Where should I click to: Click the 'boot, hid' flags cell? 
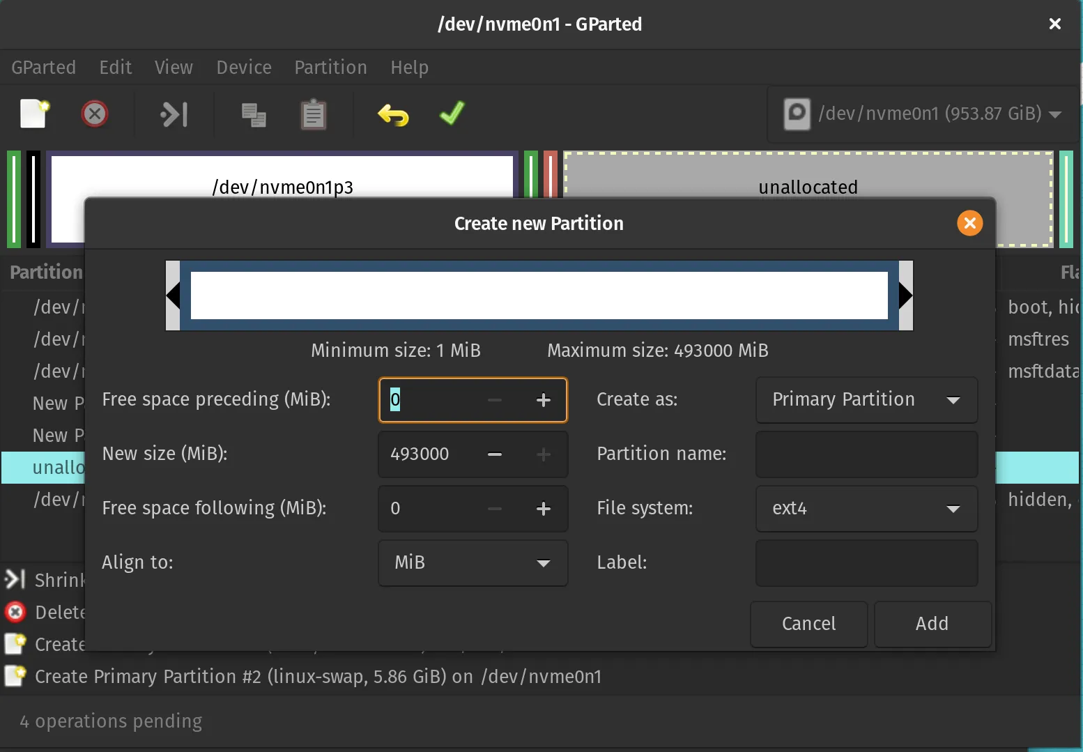1042,307
